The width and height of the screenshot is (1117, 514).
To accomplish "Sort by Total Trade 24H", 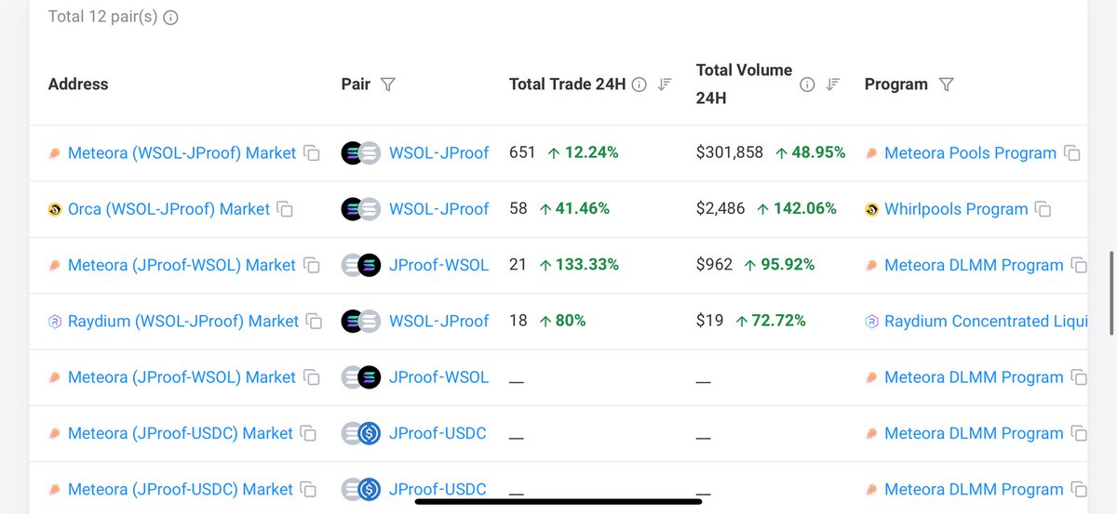I will click(x=665, y=85).
